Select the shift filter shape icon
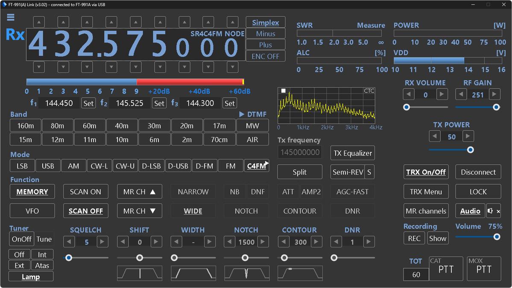This screenshot has width=512, height=288. (x=139, y=273)
